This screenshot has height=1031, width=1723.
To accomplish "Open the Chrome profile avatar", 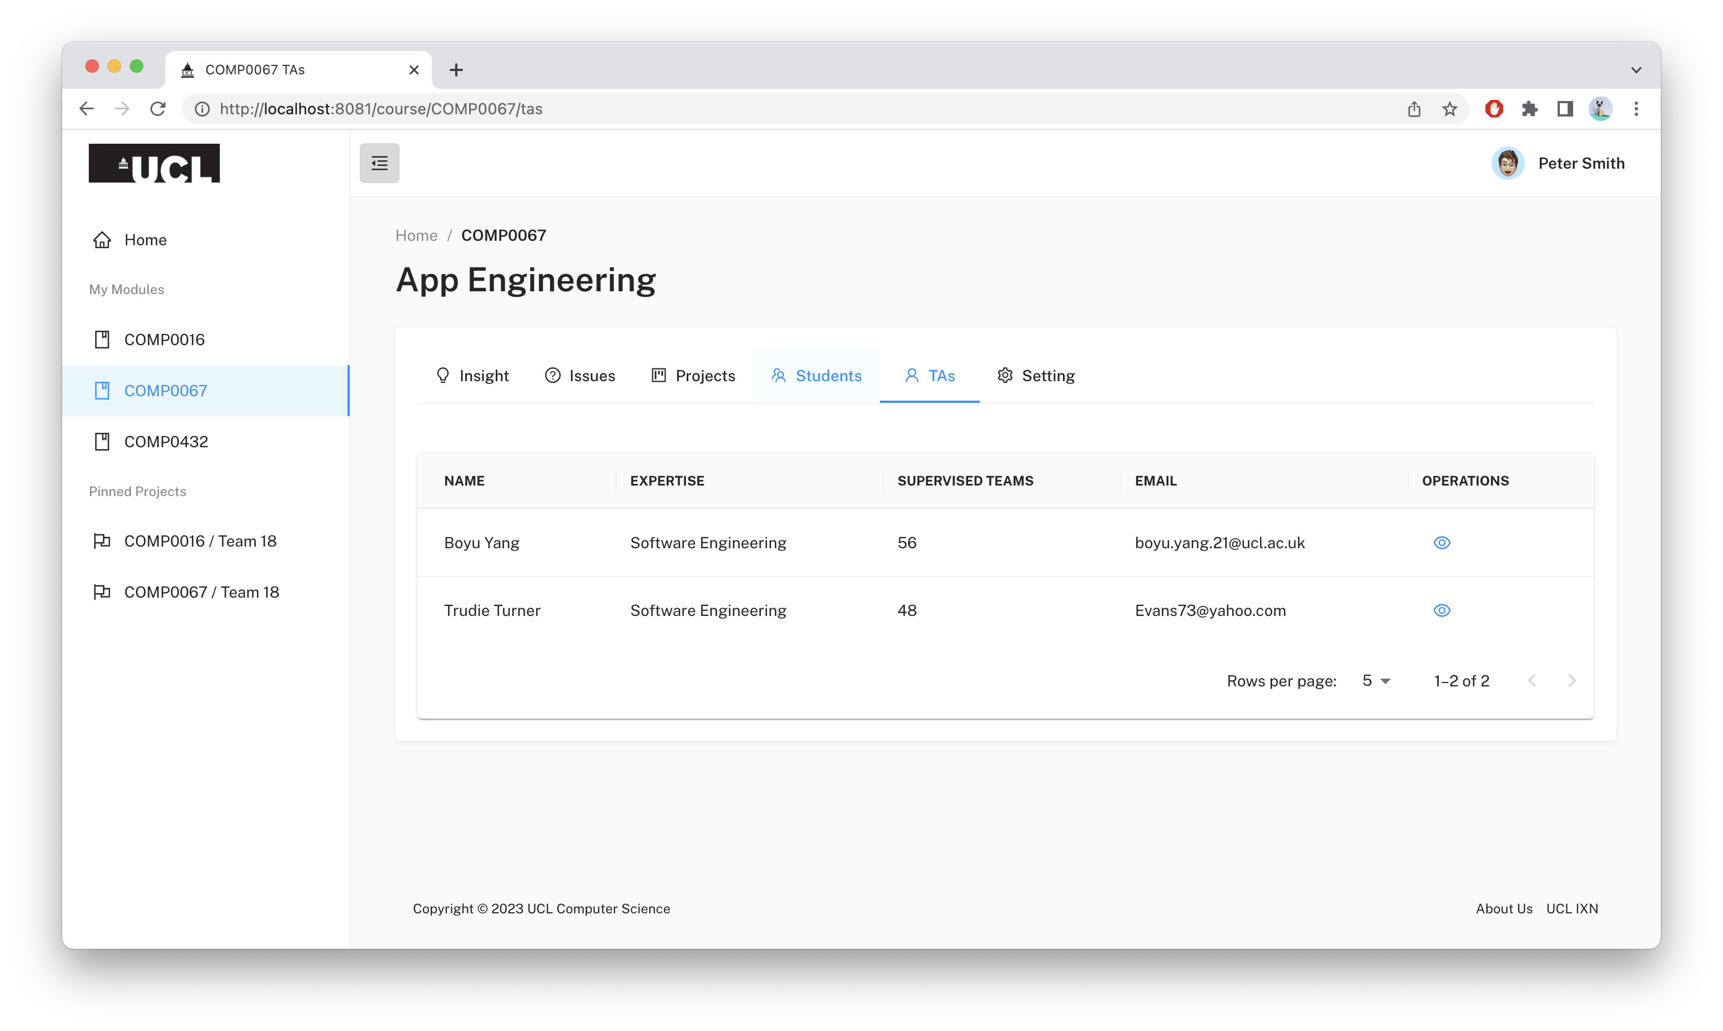I will tap(1601, 109).
